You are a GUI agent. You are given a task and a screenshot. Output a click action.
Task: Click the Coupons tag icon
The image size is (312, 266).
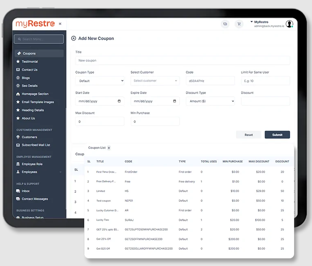[19, 53]
